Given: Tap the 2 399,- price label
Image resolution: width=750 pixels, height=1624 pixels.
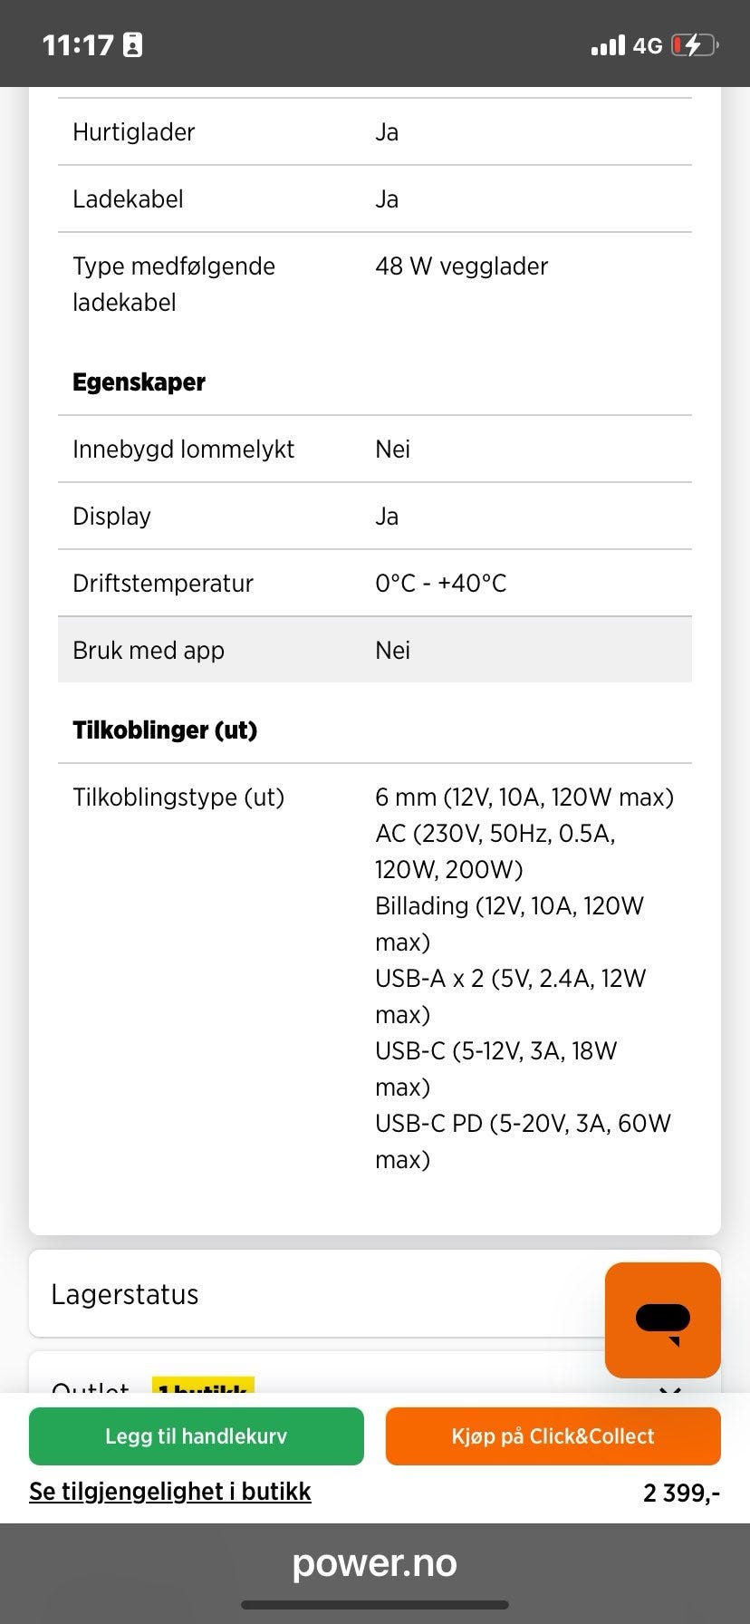Looking at the screenshot, I should (681, 1493).
